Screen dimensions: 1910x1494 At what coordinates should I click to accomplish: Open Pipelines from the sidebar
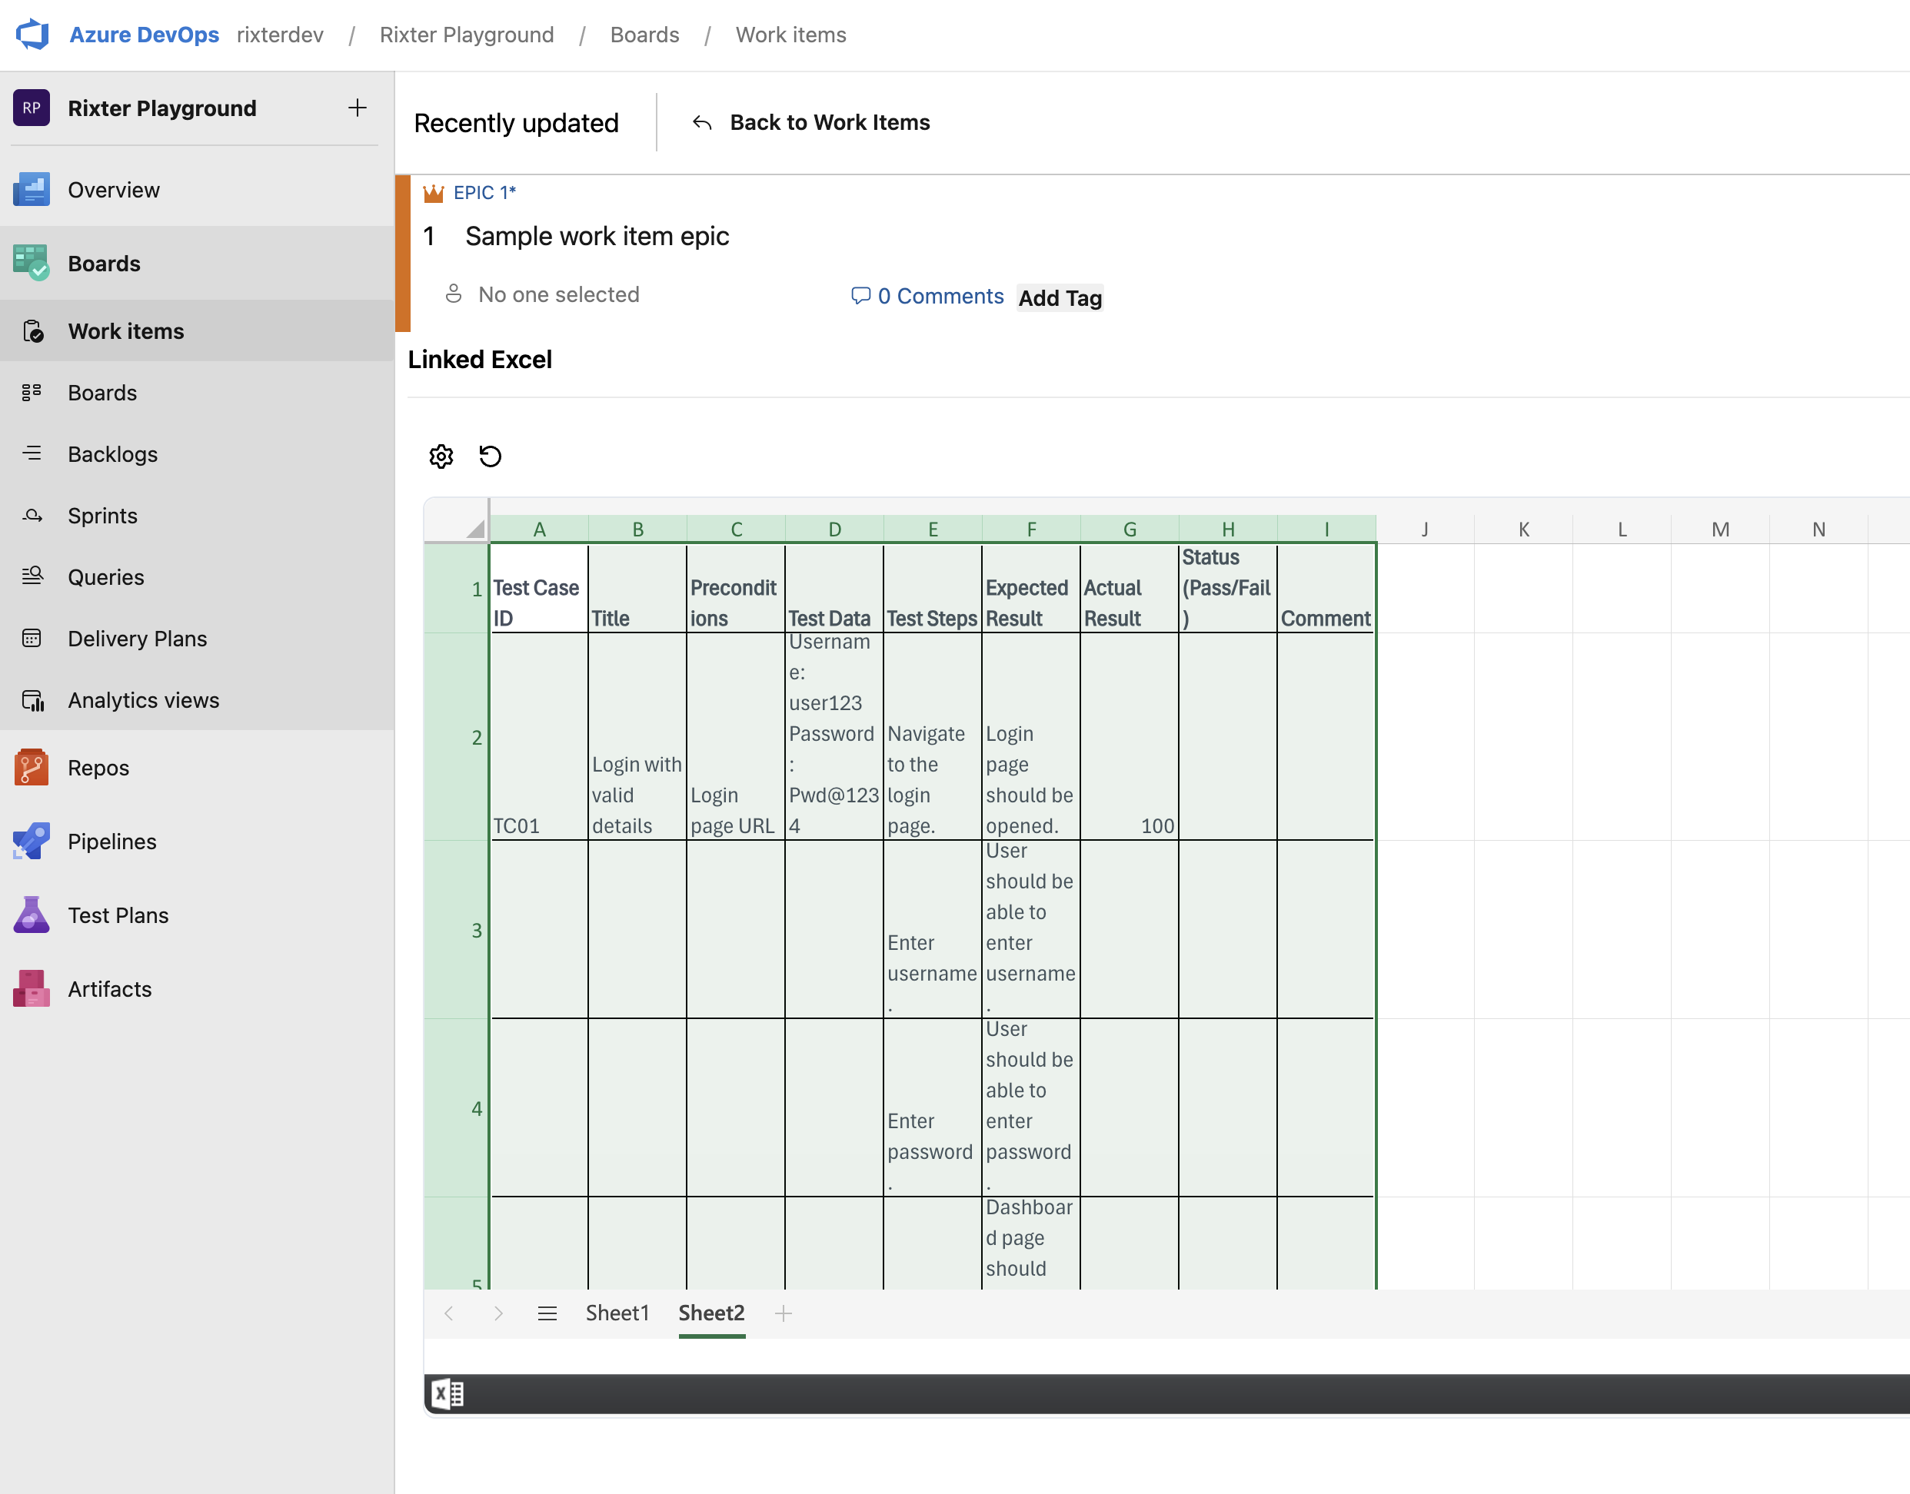coord(111,841)
